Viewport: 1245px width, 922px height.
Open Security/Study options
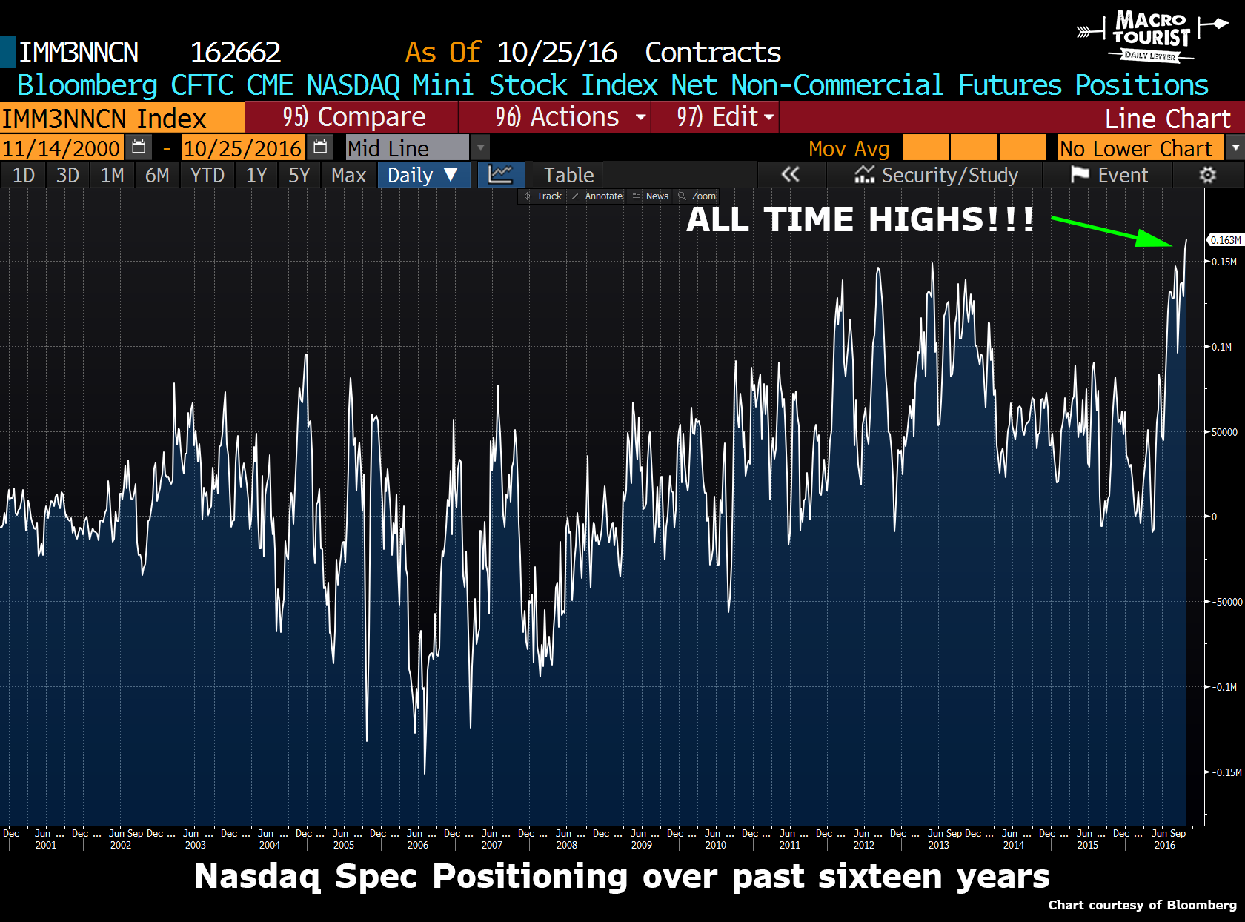[x=935, y=175]
